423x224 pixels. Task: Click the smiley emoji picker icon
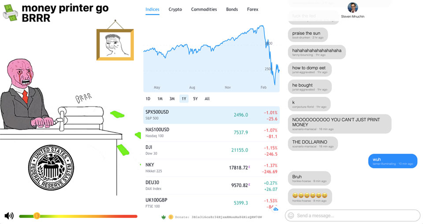click(x=290, y=216)
